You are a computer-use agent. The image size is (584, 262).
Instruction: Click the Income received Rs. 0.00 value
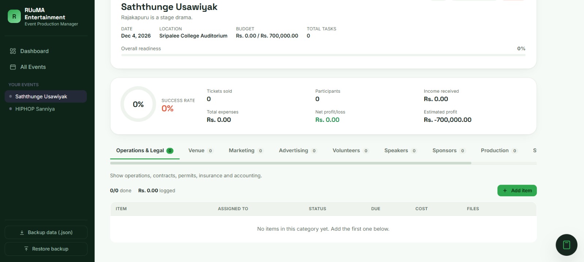tap(436, 99)
